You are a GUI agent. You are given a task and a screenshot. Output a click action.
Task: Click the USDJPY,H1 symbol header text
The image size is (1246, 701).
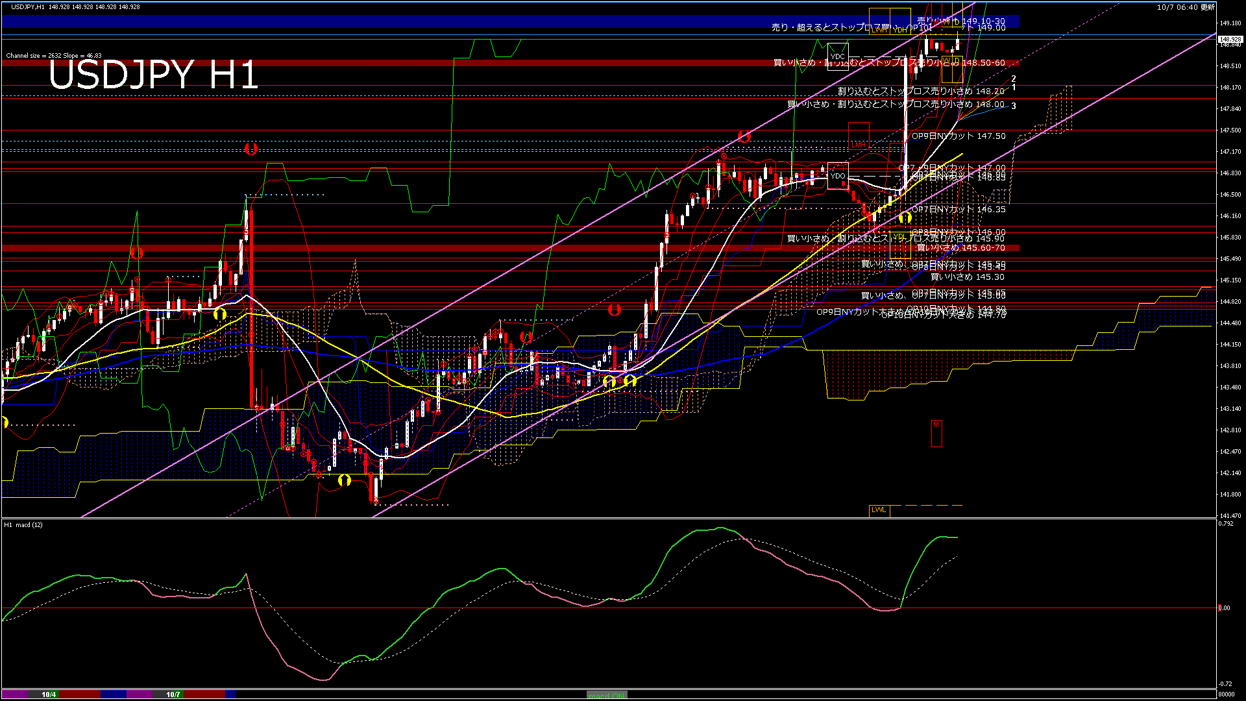[29, 6]
